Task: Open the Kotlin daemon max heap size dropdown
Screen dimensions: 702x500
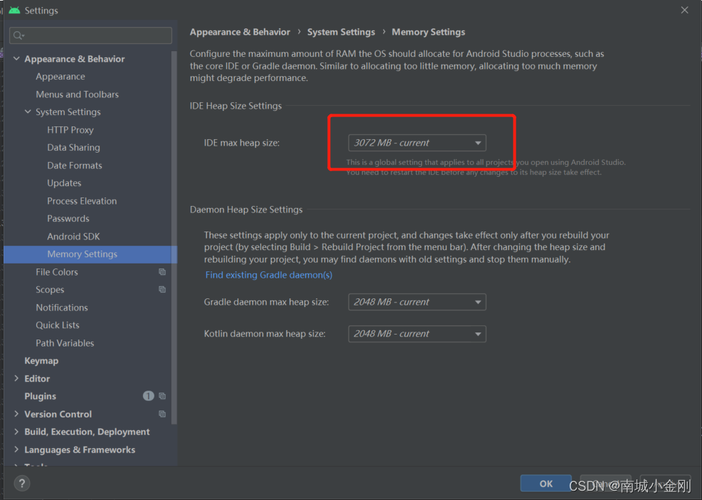Action: coord(417,334)
